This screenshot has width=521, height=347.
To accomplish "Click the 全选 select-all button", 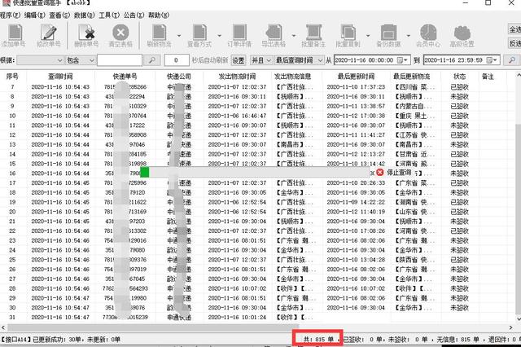I will pyautogui.click(x=514, y=29).
